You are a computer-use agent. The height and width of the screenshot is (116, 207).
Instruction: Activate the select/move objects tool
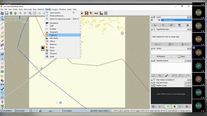2,19
